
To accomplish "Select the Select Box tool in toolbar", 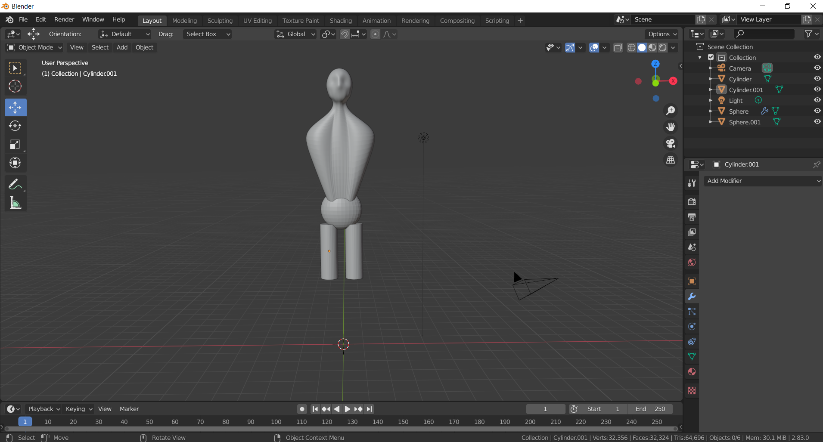I will coord(15,68).
